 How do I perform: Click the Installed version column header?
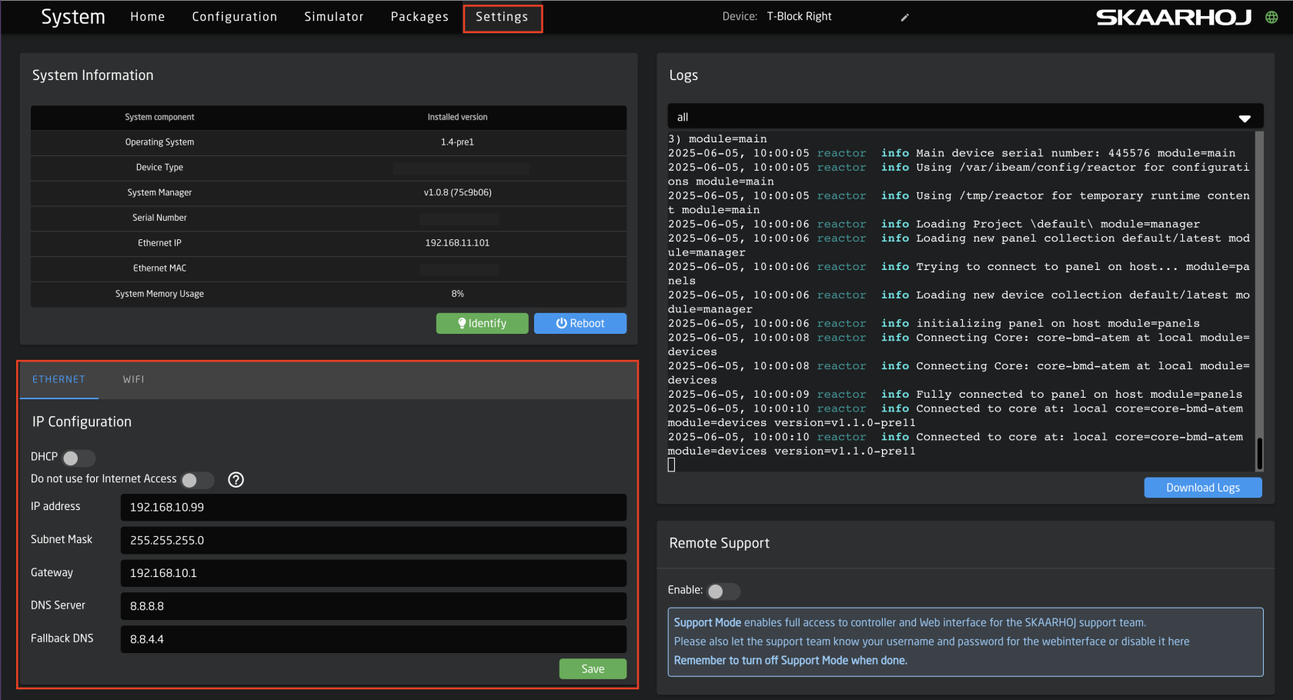pos(457,117)
